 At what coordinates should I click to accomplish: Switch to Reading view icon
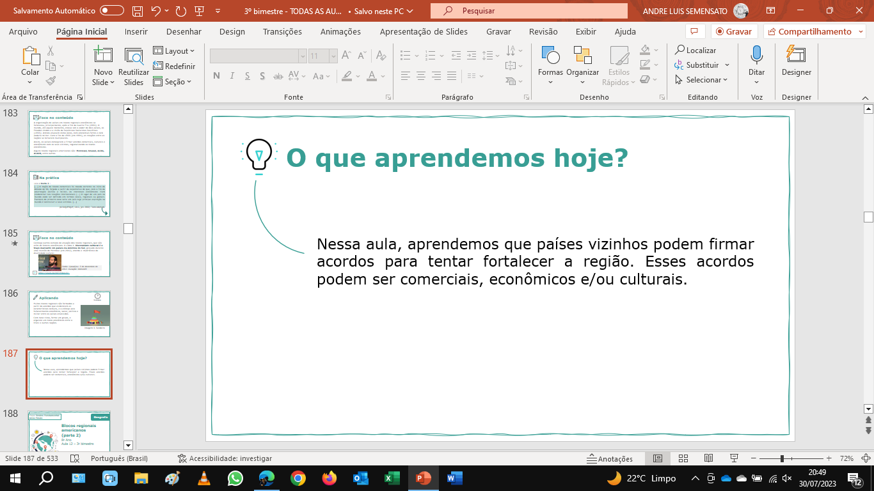708,458
